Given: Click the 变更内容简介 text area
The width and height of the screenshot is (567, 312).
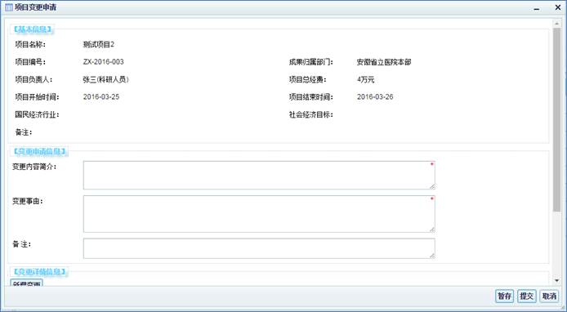Looking at the screenshot, I should (259, 175).
